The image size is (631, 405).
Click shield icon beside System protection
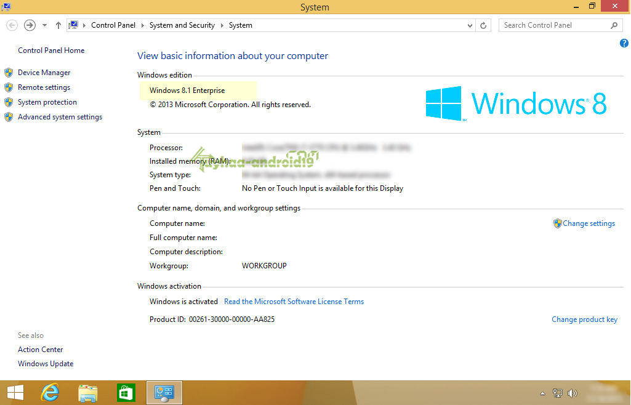tap(9, 102)
